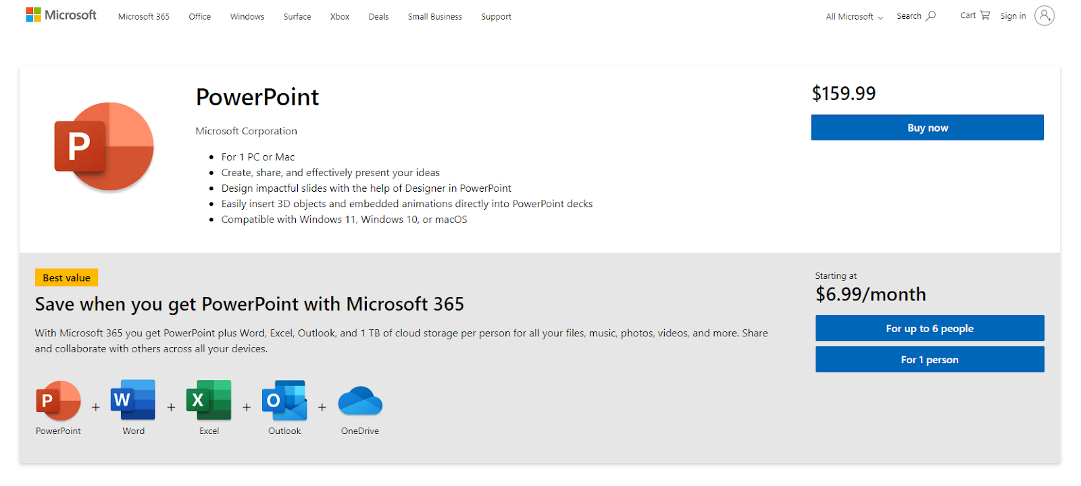
Task: Open the Surface nav item
Action: click(x=297, y=17)
